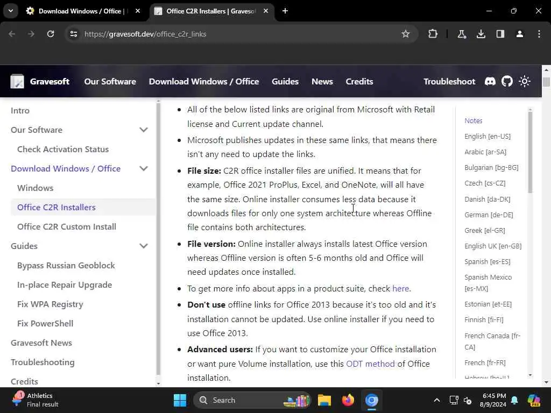This screenshot has height=413, width=551.
Task: Open the GitHub icon link
Action: 507,82
